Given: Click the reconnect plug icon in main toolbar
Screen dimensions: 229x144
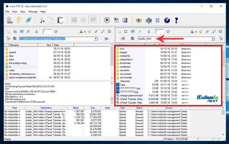Looking at the screenshot, I should pos(28,20).
